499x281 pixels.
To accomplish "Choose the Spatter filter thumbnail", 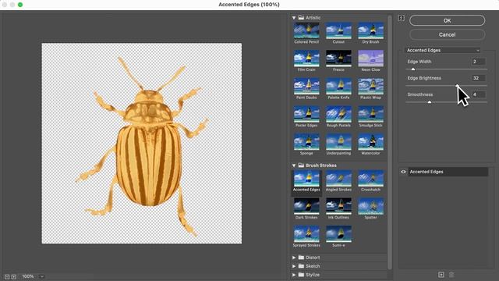I will [371, 206].
